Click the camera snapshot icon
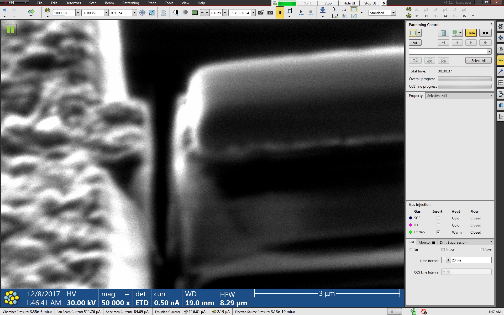The height and width of the screenshot is (315, 504). click(270, 13)
